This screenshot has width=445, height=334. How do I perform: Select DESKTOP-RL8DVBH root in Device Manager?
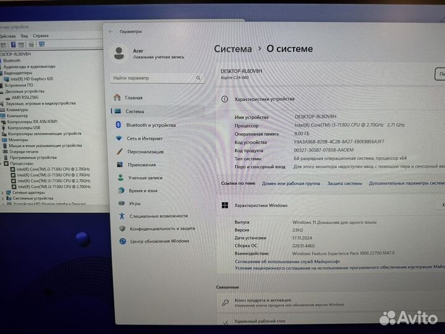[x=15, y=54]
